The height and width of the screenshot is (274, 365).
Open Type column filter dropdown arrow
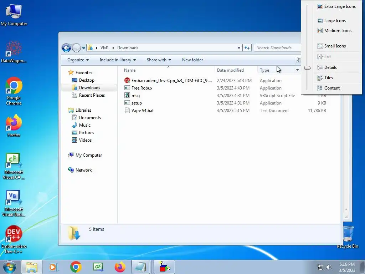pyautogui.click(x=297, y=70)
